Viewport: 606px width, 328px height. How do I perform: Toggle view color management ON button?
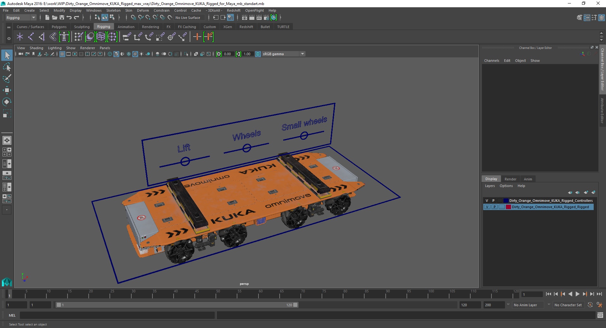tap(258, 54)
